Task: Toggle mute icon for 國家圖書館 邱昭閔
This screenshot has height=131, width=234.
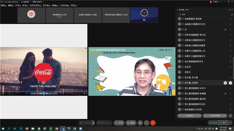Action: tap(230, 110)
